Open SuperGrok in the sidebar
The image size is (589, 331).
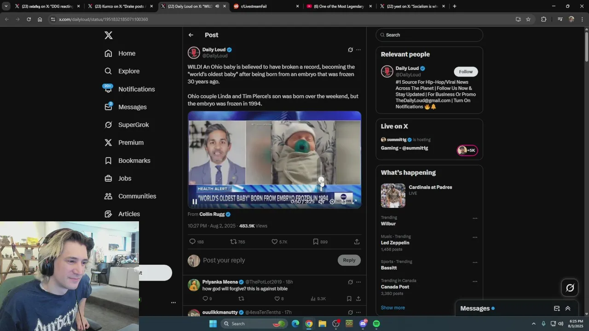[127, 125]
